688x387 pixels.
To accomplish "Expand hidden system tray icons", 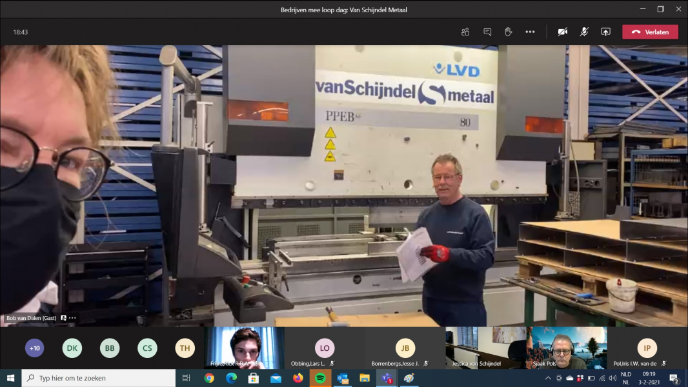I will coord(548,378).
